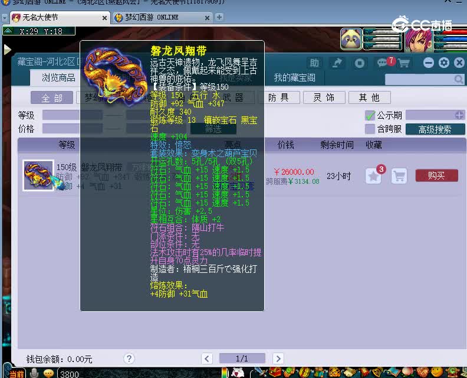Click the question mark help icon
The width and height of the screenshot is (467, 378).
(129, 359)
